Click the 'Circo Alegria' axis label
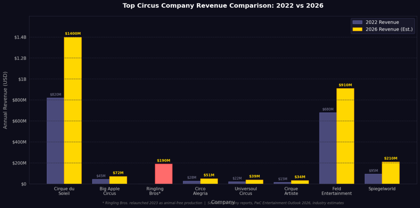Viewport: 420px width, 208px height. tap(200, 191)
